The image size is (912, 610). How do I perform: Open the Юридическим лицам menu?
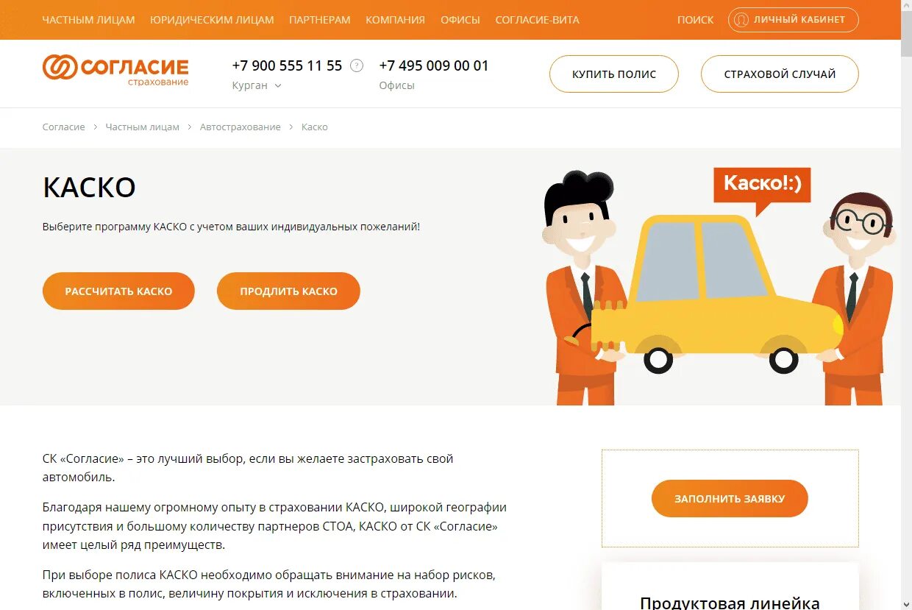[212, 20]
